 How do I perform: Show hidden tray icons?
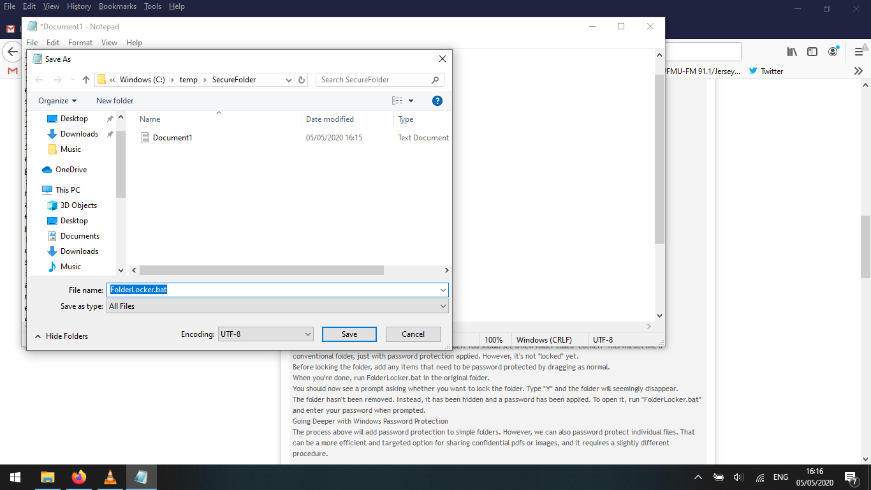point(698,477)
